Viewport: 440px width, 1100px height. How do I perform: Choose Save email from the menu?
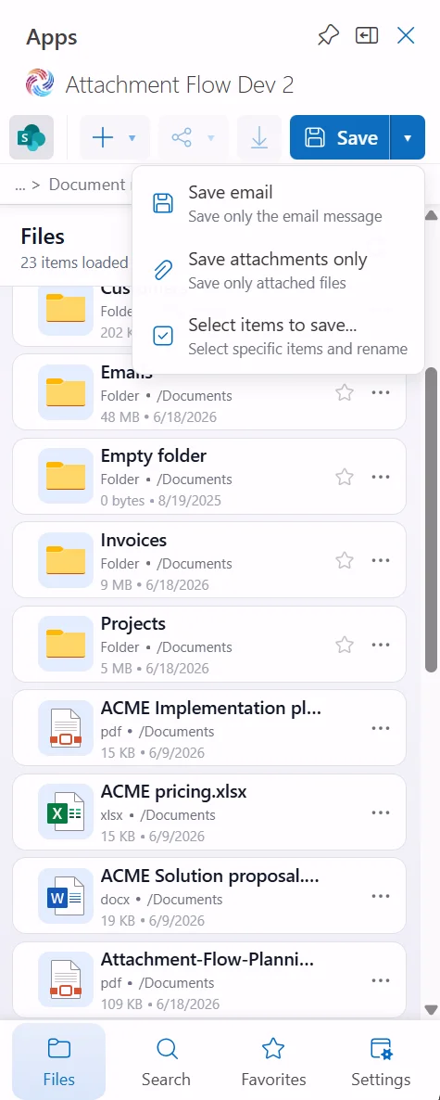[x=278, y=203]
